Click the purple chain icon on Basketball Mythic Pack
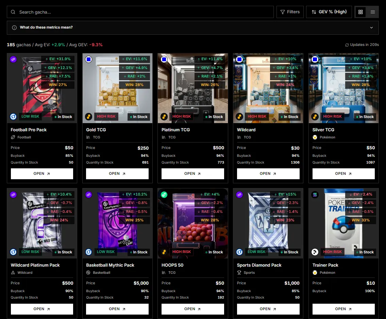386x319 pixels. tap(89, 195)
